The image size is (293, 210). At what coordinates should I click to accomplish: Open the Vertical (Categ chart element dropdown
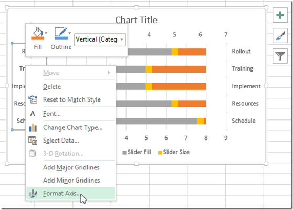coord(100,39)
